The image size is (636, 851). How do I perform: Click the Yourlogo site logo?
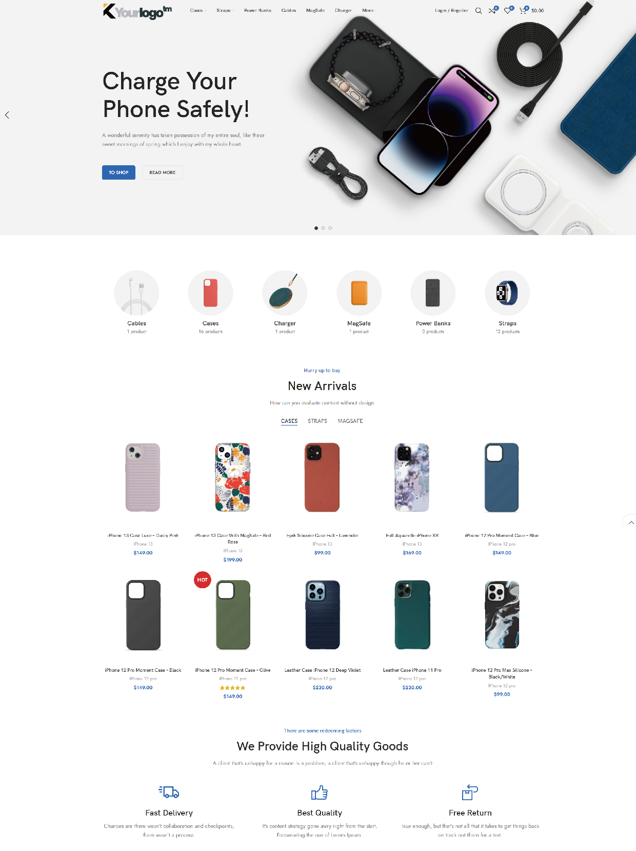[x=137, y=11]
